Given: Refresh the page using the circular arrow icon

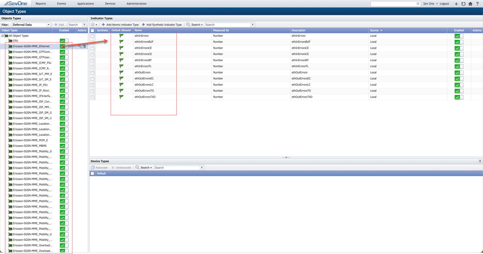Looking at the screenshot, I should tap(463, 4).
